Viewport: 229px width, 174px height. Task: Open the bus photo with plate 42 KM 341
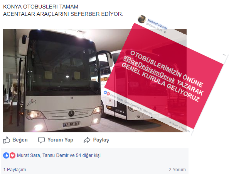click(x=59, y=80)
